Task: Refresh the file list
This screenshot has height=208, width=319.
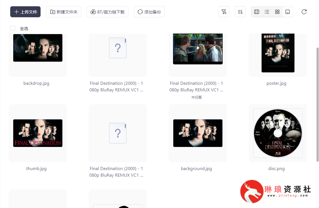Action: [x=304, y=12]
